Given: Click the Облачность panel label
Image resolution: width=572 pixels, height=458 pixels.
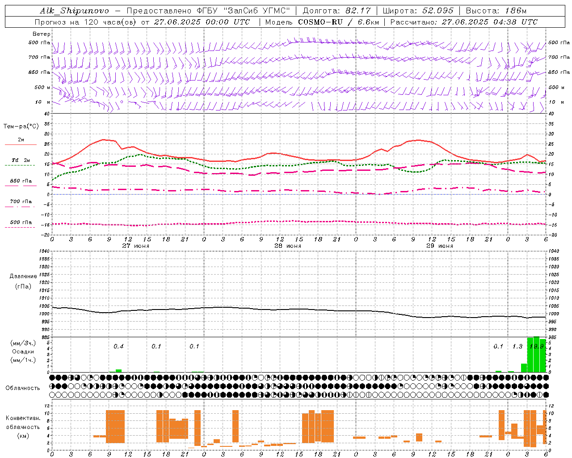Looking at the screenshot, I should pyautogui.click(x=23, y=388).
